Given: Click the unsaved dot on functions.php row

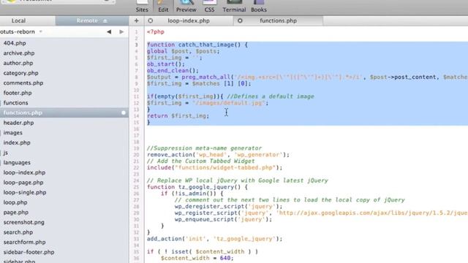Looking at the screenshot, I should pyautogui.click(x=124, y=113).
